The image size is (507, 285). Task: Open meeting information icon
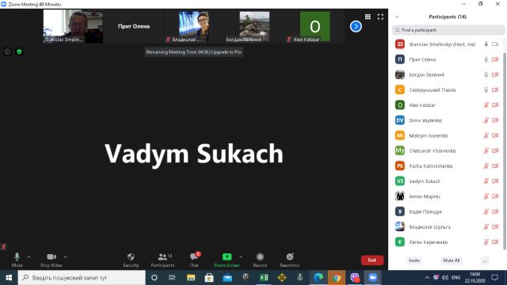click(7, 51)
